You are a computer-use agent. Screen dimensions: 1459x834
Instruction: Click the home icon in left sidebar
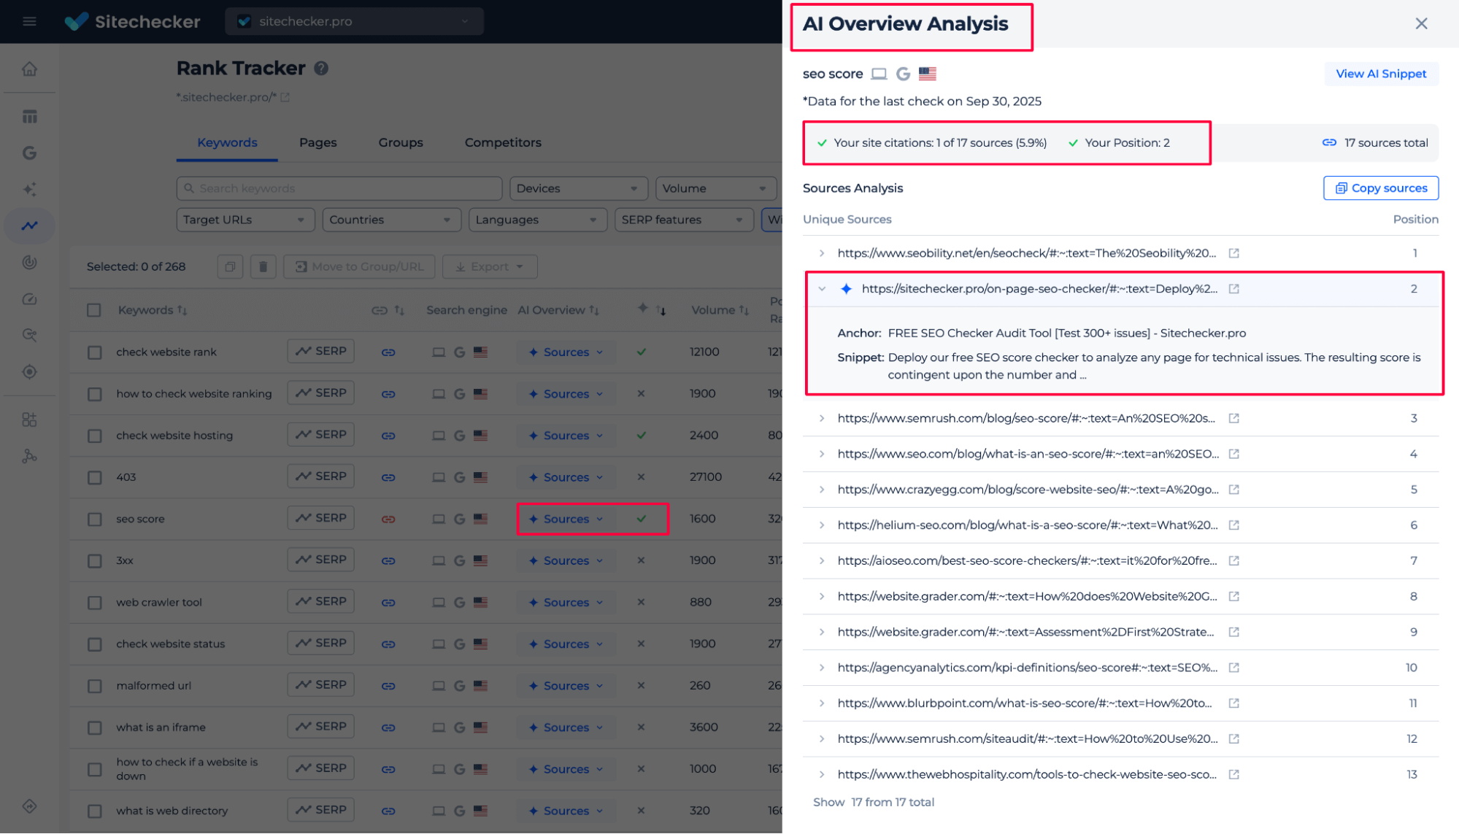[x=29, y=69]
